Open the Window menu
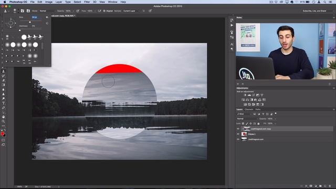336x189 pixels. click(x=112, y=2)
